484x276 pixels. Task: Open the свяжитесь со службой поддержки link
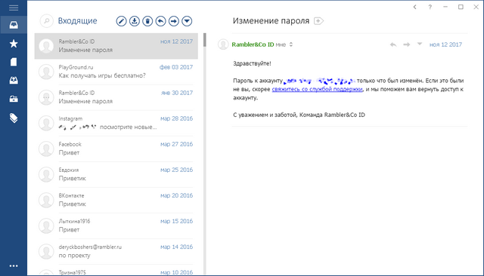[317, 89]
